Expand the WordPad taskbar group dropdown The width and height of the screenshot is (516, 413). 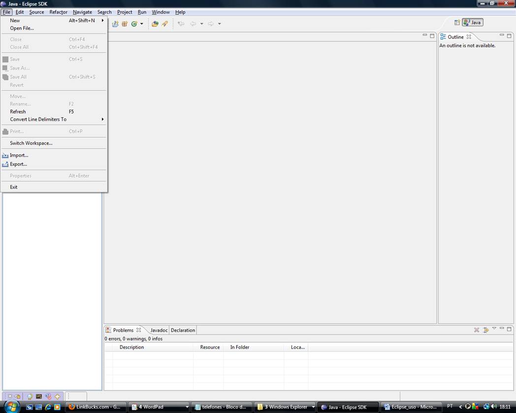tap(187, 407)
